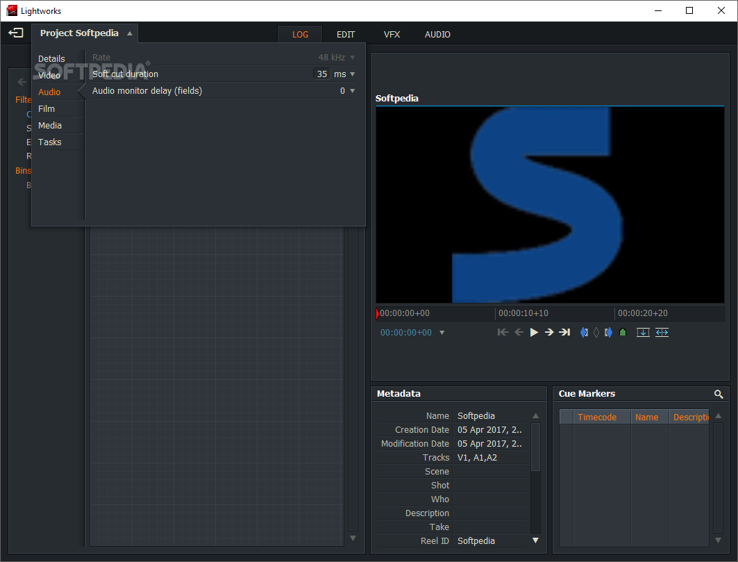Click the back arrow in the content panel
This screenshot has height=562, width=738.
click(22, 82)
